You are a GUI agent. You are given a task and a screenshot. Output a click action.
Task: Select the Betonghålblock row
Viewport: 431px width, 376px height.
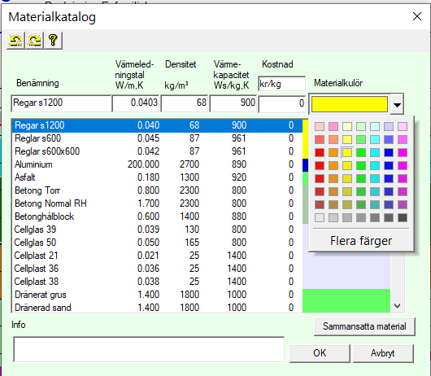[157, 216]
